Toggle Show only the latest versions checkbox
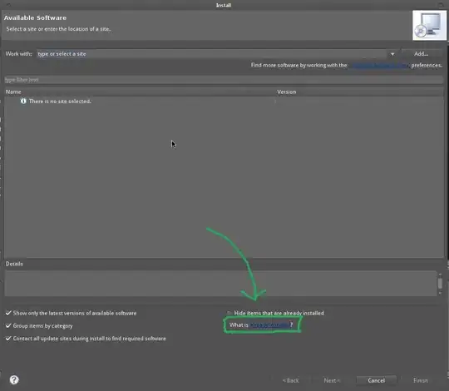Image resolution: width=449 pixels, height=391 pixels. (8, 313)
